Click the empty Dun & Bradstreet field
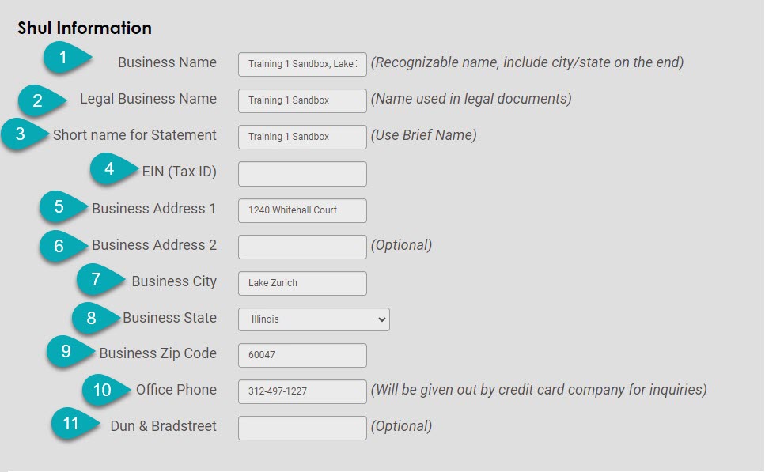This screenshot has height=472, width=765. tap(302, 428)
